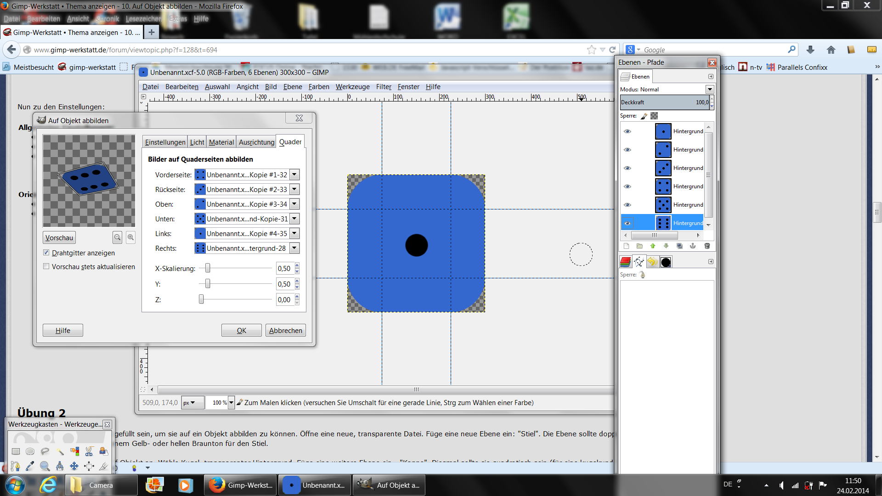Enable Vorschau stets aktualisieren checkbox
This screenshot has width=882, height=496.
coord(46,266)
